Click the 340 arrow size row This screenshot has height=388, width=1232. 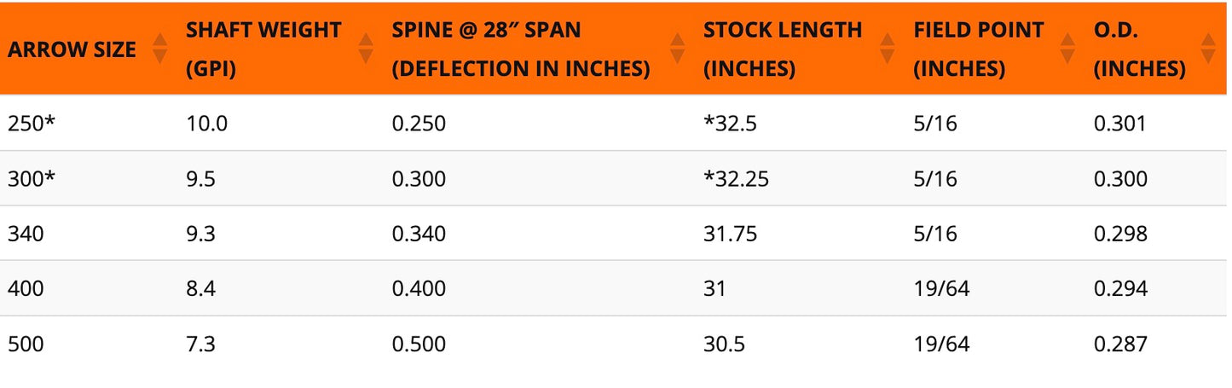point(616,234)
